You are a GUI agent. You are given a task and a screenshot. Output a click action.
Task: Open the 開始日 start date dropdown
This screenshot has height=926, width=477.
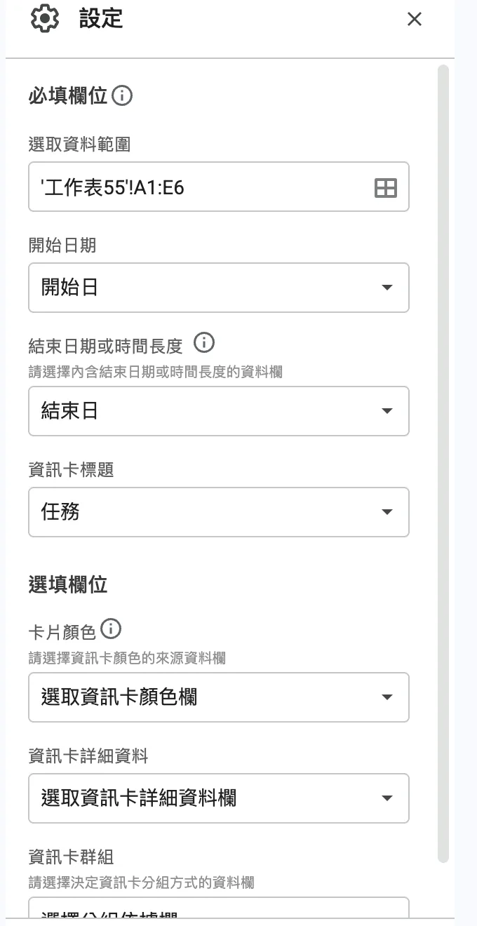[219, 288]
